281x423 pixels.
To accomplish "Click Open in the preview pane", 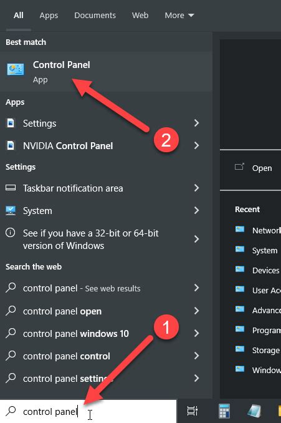I will click(x=262, y=168).
